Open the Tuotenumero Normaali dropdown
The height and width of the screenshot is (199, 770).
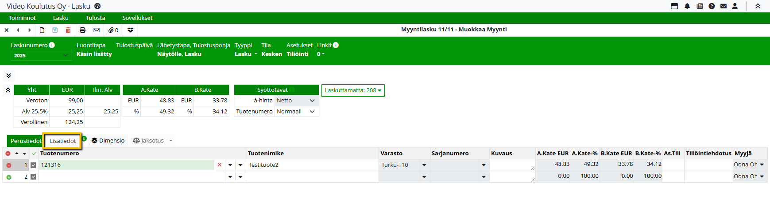(296, 112)
